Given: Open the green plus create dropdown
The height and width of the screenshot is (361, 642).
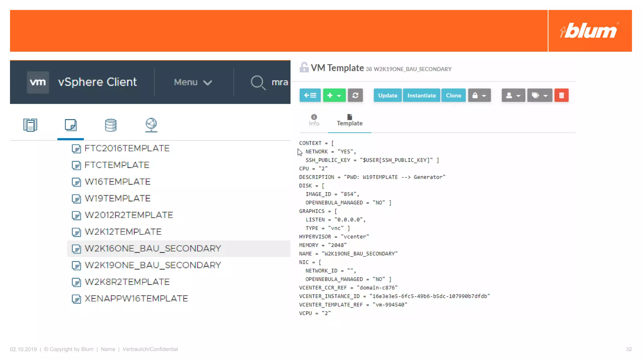Looking at the screenshot, I should (x=334, y=95).
